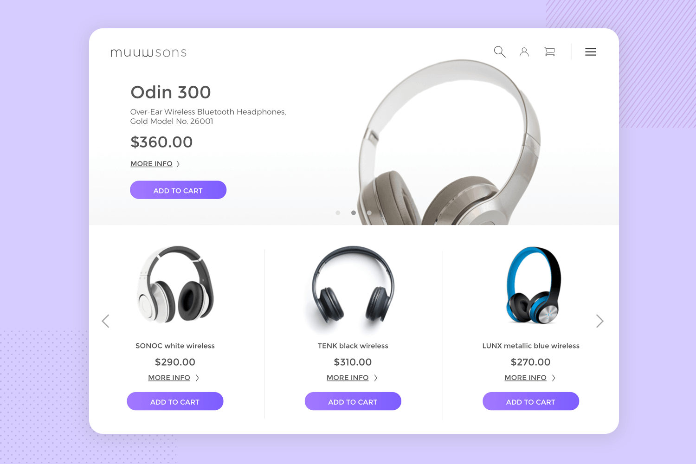Image resolution: width=696 pixels, height=464 pixels.
Task: Select the first hero carousel dot
Action: (x=338, y=213)
